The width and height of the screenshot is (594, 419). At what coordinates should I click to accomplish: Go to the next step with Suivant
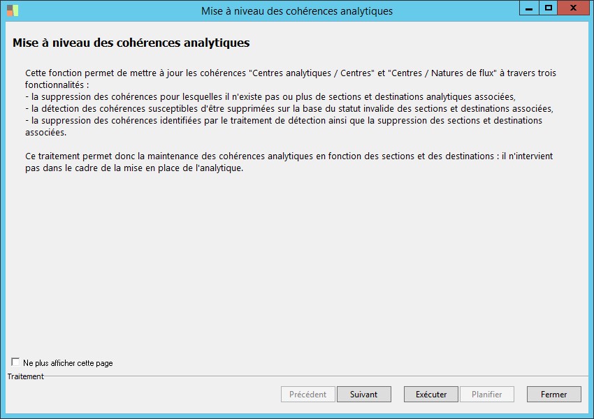(363, 395)
